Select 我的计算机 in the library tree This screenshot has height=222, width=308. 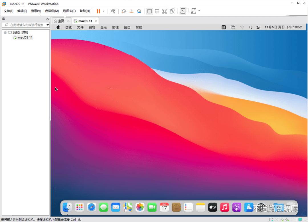tap(21, 33)
